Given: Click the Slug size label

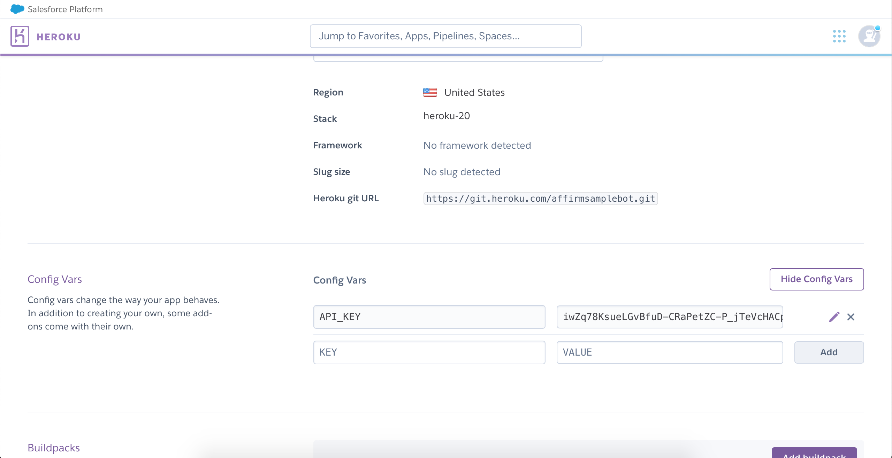Looking at the screenshot, I should tap(331, 172).
